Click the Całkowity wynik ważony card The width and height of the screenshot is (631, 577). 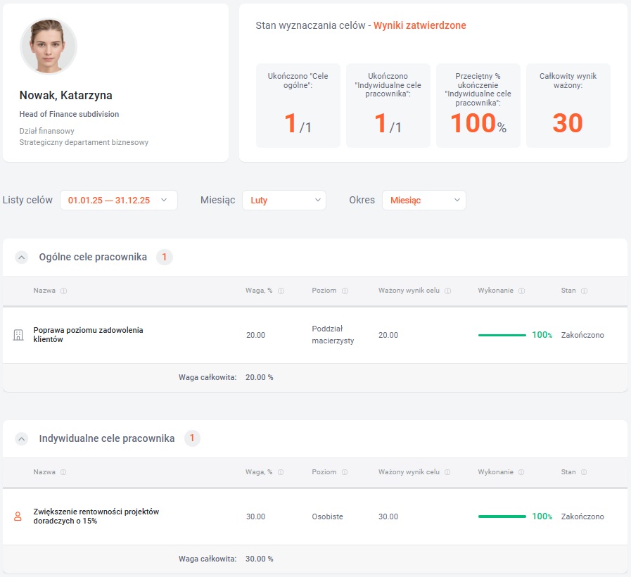click(x=568, y=106)
